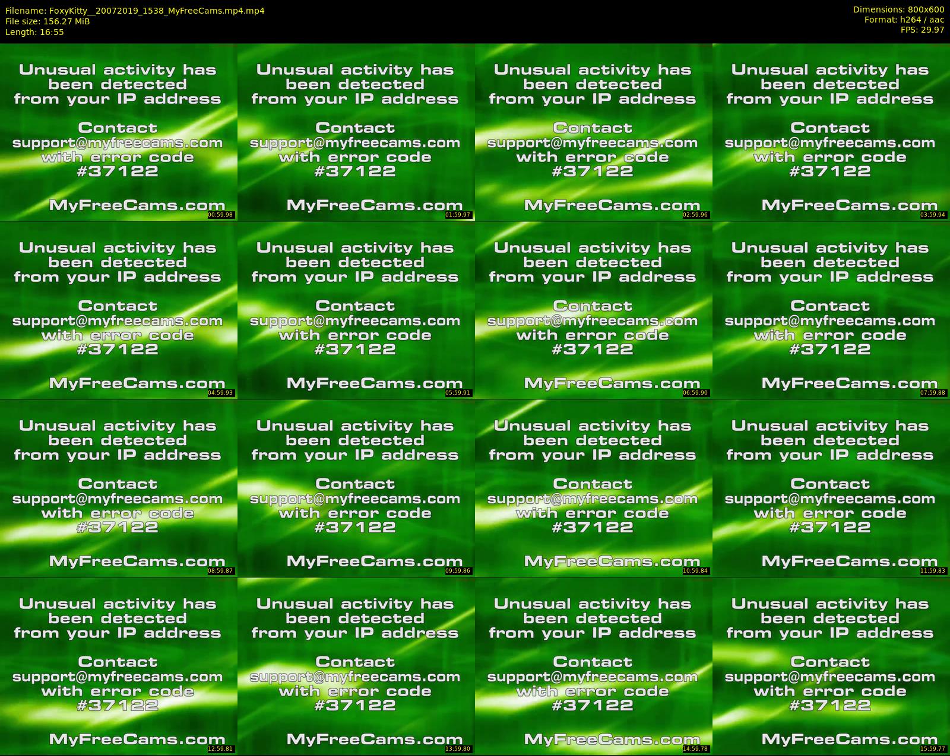Click the Format h264 / aac text
This screenshot has width=950, height=756.
pos(904,20)
